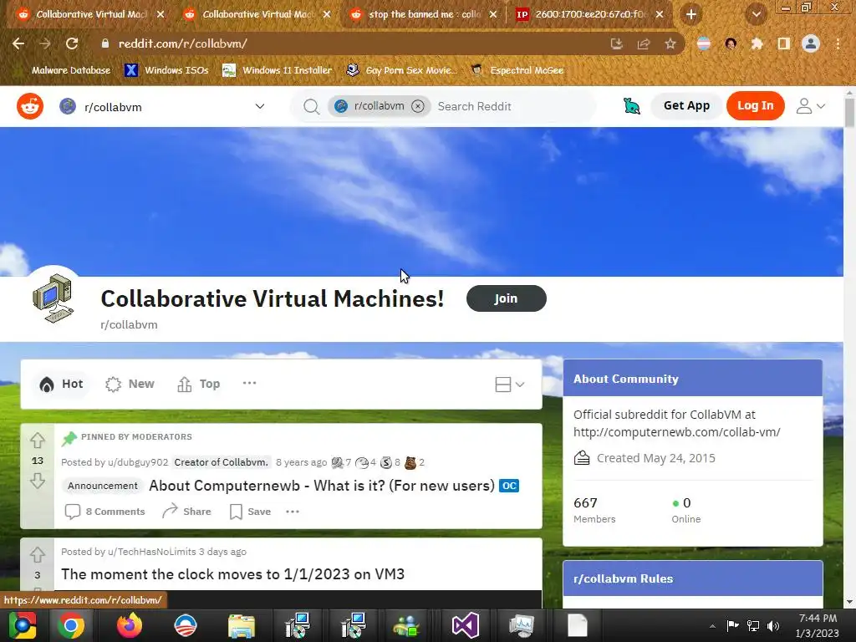
Task: Upvote the About Computernewb pinned post
Action: coord(37,440)
